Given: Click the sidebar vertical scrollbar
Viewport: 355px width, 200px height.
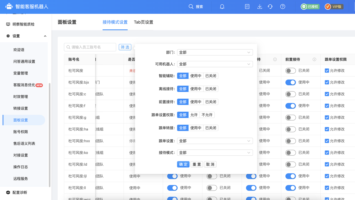Looking at the screenshot, I should [50, 135].
